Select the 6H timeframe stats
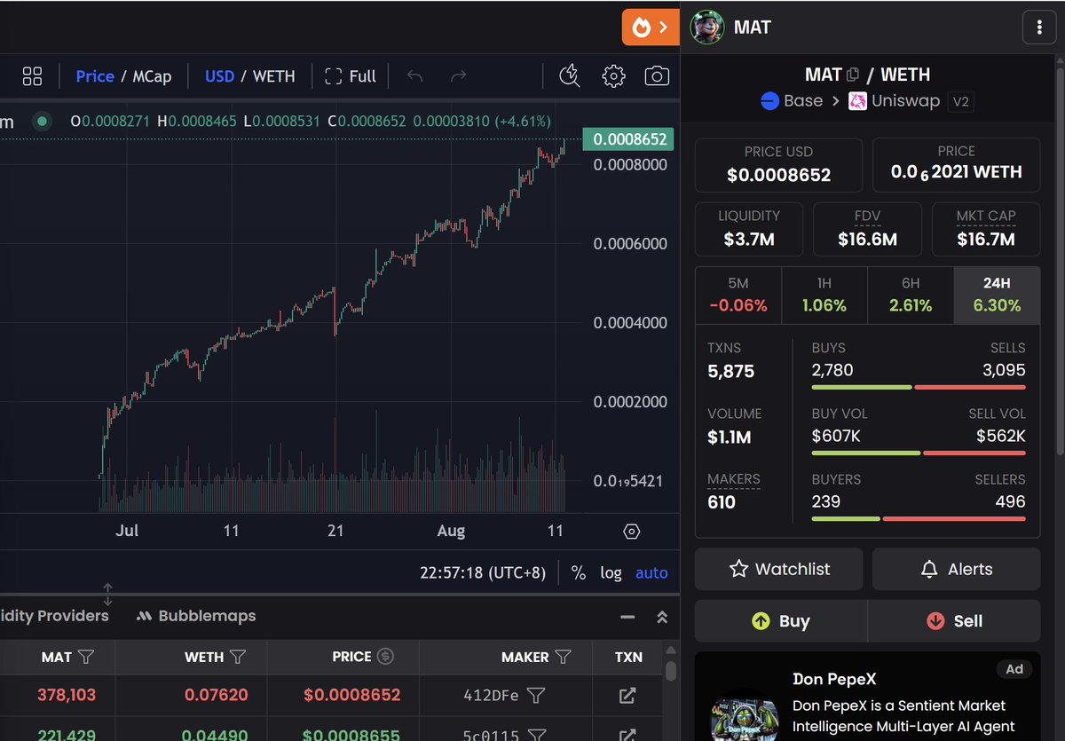 911,295
